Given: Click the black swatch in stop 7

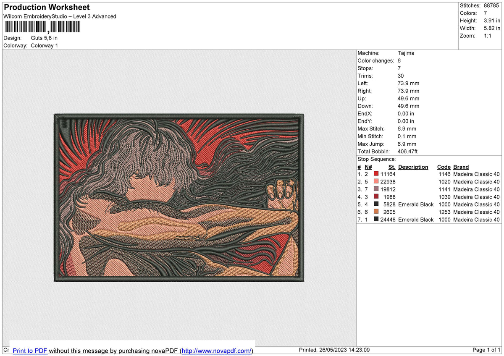Looking at the screenshot, I should [x=376, y=219].
